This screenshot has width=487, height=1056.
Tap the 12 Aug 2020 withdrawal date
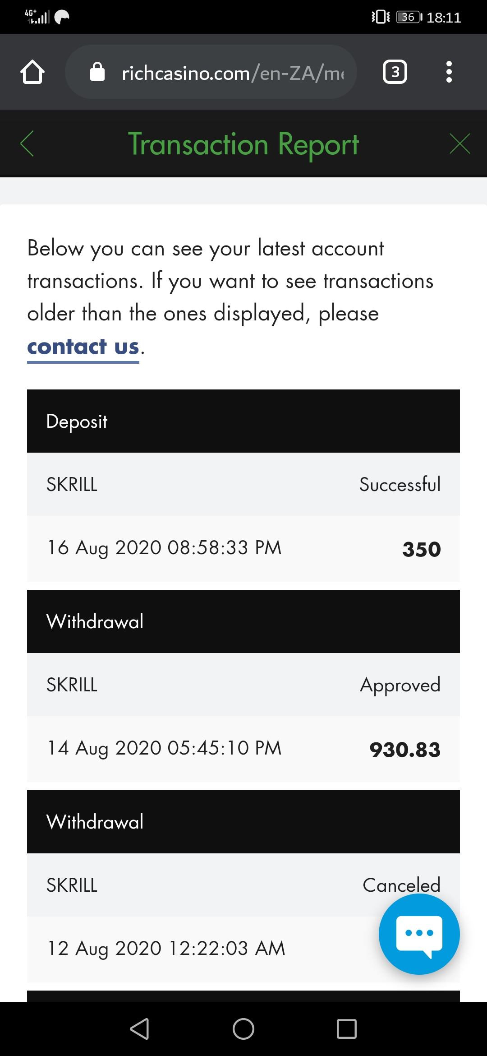[166, 948]
